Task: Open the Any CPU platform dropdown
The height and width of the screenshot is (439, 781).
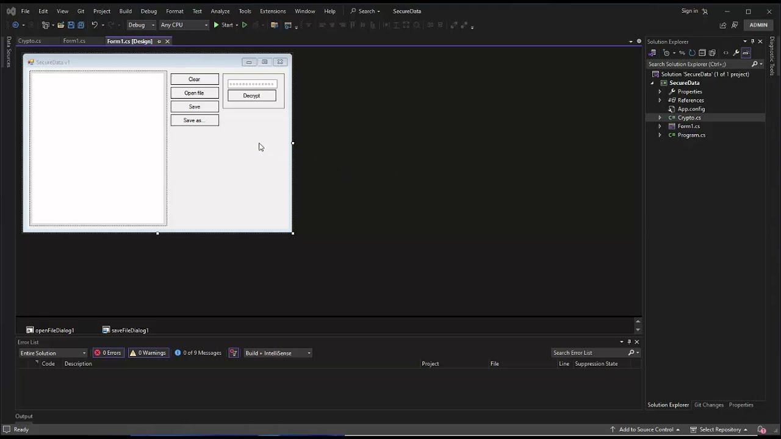Action: pos(184,25)
